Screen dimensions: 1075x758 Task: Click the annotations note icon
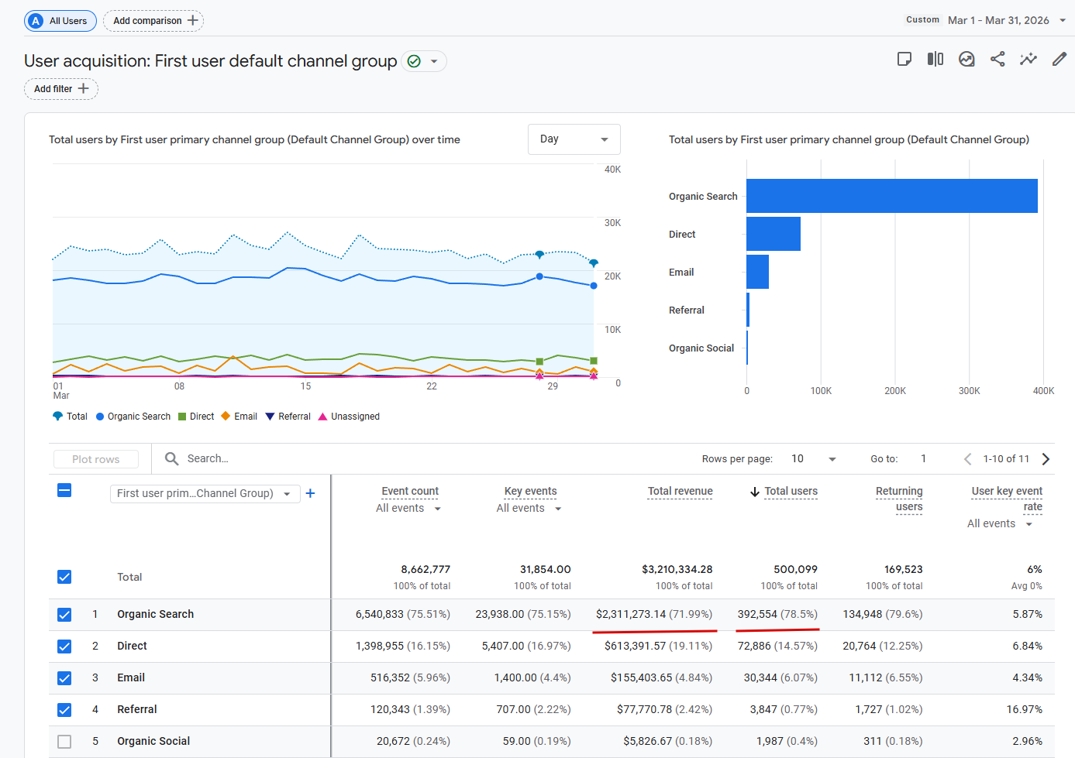904,60
